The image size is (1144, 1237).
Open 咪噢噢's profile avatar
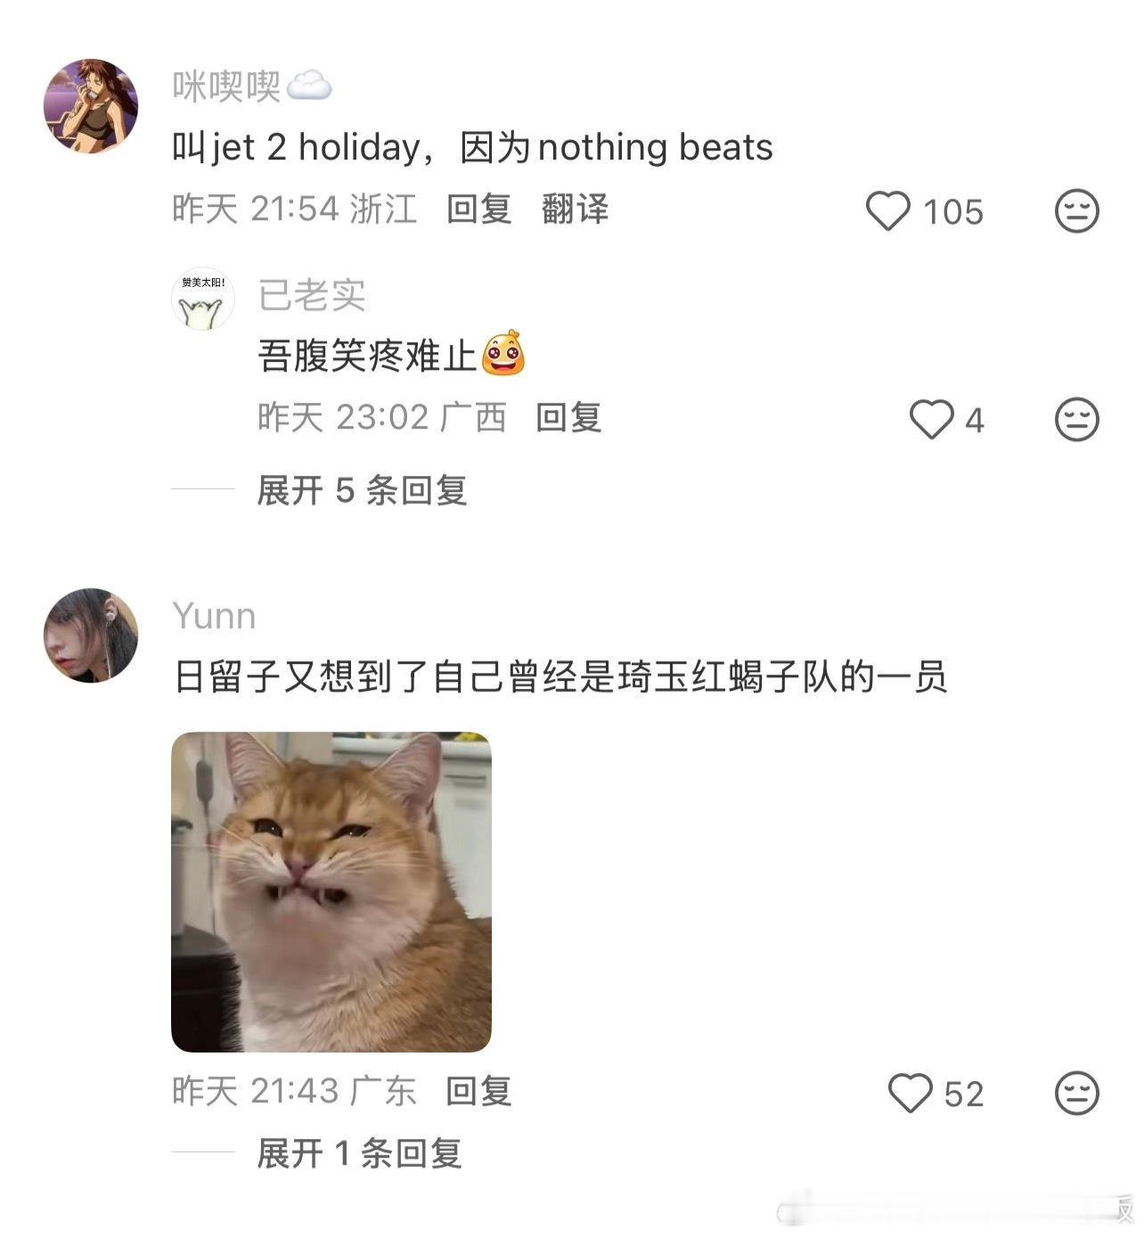pyautogui.click(x=91, y=106)
